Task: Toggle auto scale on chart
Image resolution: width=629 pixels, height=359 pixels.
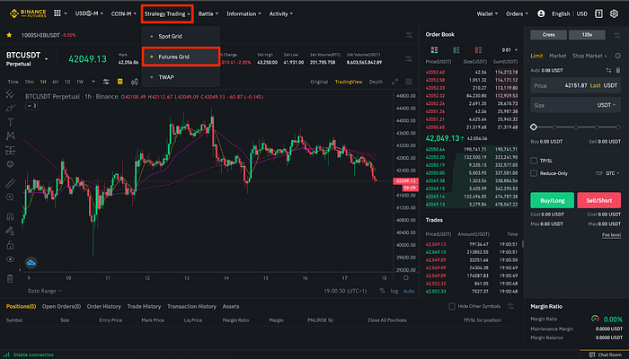Action: point(409,291)
